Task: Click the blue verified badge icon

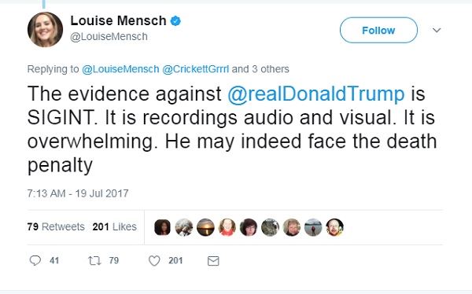Action: (175, 20)
